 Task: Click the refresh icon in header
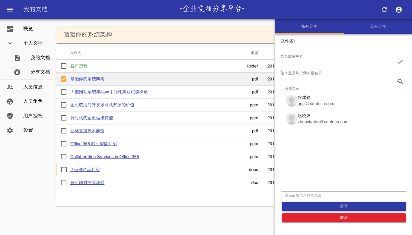(384, 10)
